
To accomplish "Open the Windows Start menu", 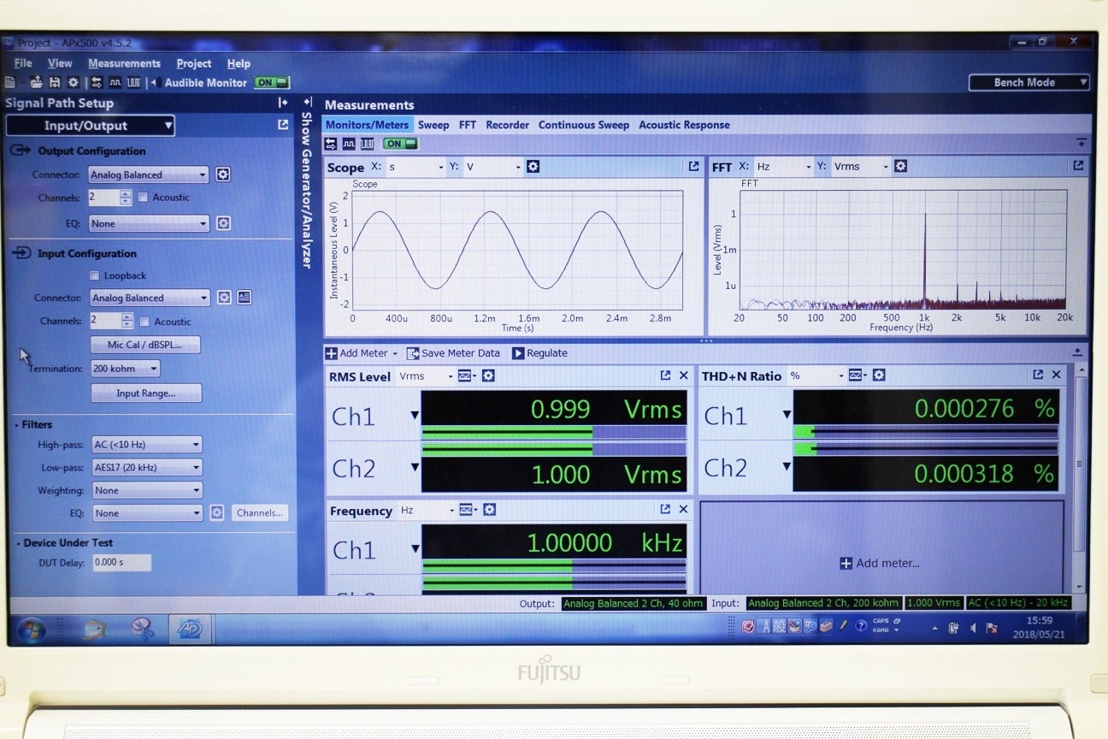I will coord(32,630).
